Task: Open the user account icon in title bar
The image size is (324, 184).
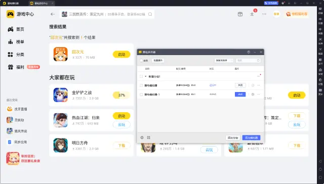Action: click(x=283, y=3)
